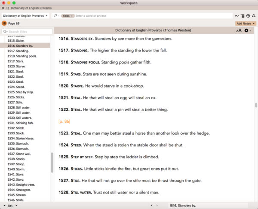Image resolution: width=258 pixels, height=209 pixels.
Task: Click the sidebar titles list scrollbar
Action: [x=52, y=163]
